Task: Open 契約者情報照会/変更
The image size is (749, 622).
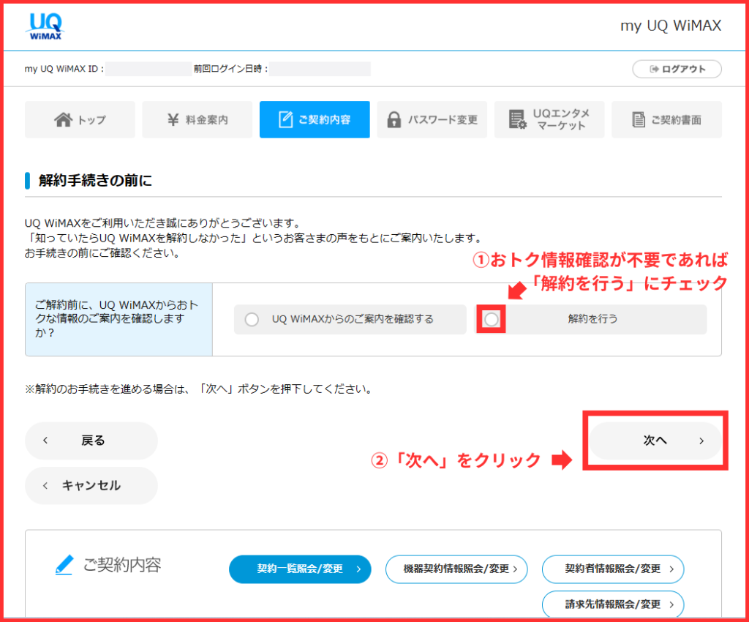Action: click(613, 569)
